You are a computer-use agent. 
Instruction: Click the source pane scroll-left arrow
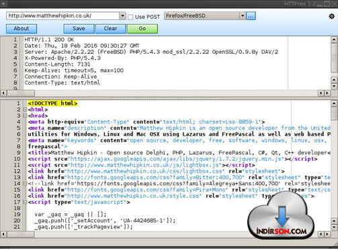tap(3, 234)
